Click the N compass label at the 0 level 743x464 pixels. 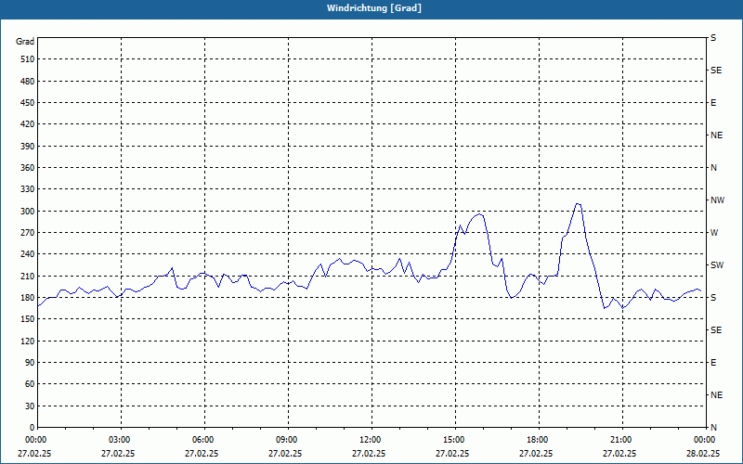pos(713,428)
